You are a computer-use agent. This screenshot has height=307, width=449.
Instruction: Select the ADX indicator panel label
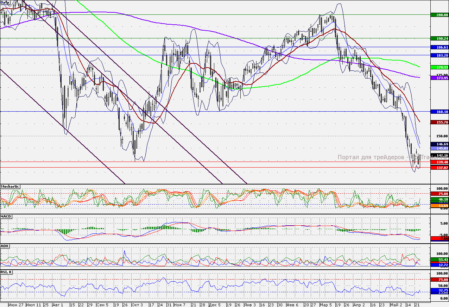5,246
